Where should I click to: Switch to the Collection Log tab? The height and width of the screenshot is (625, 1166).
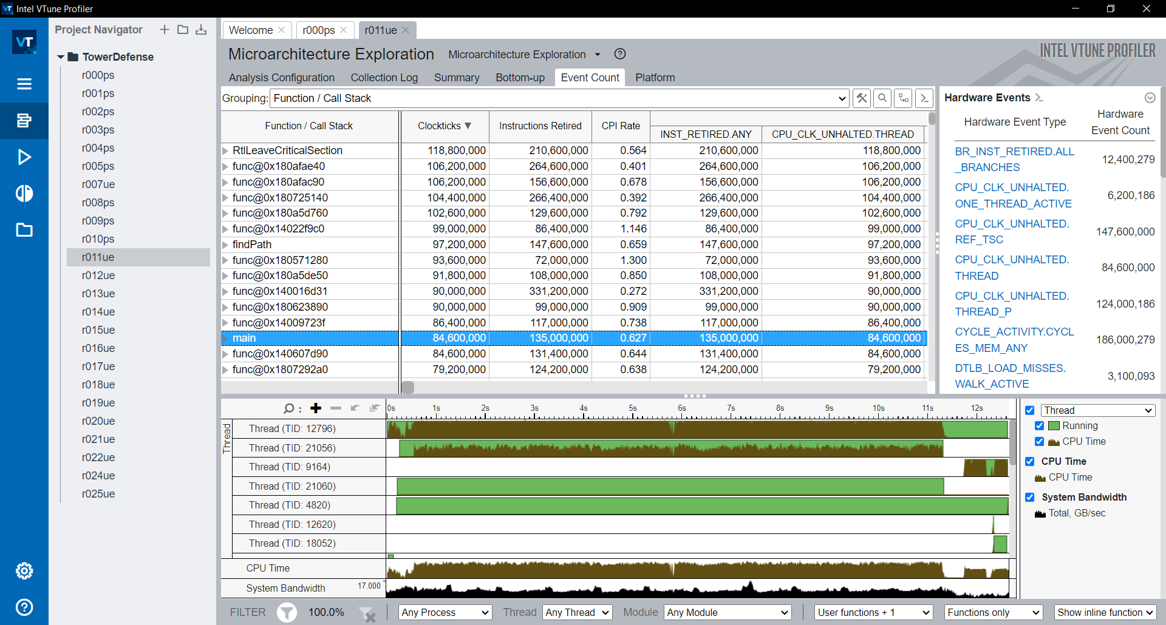point(384,78)
